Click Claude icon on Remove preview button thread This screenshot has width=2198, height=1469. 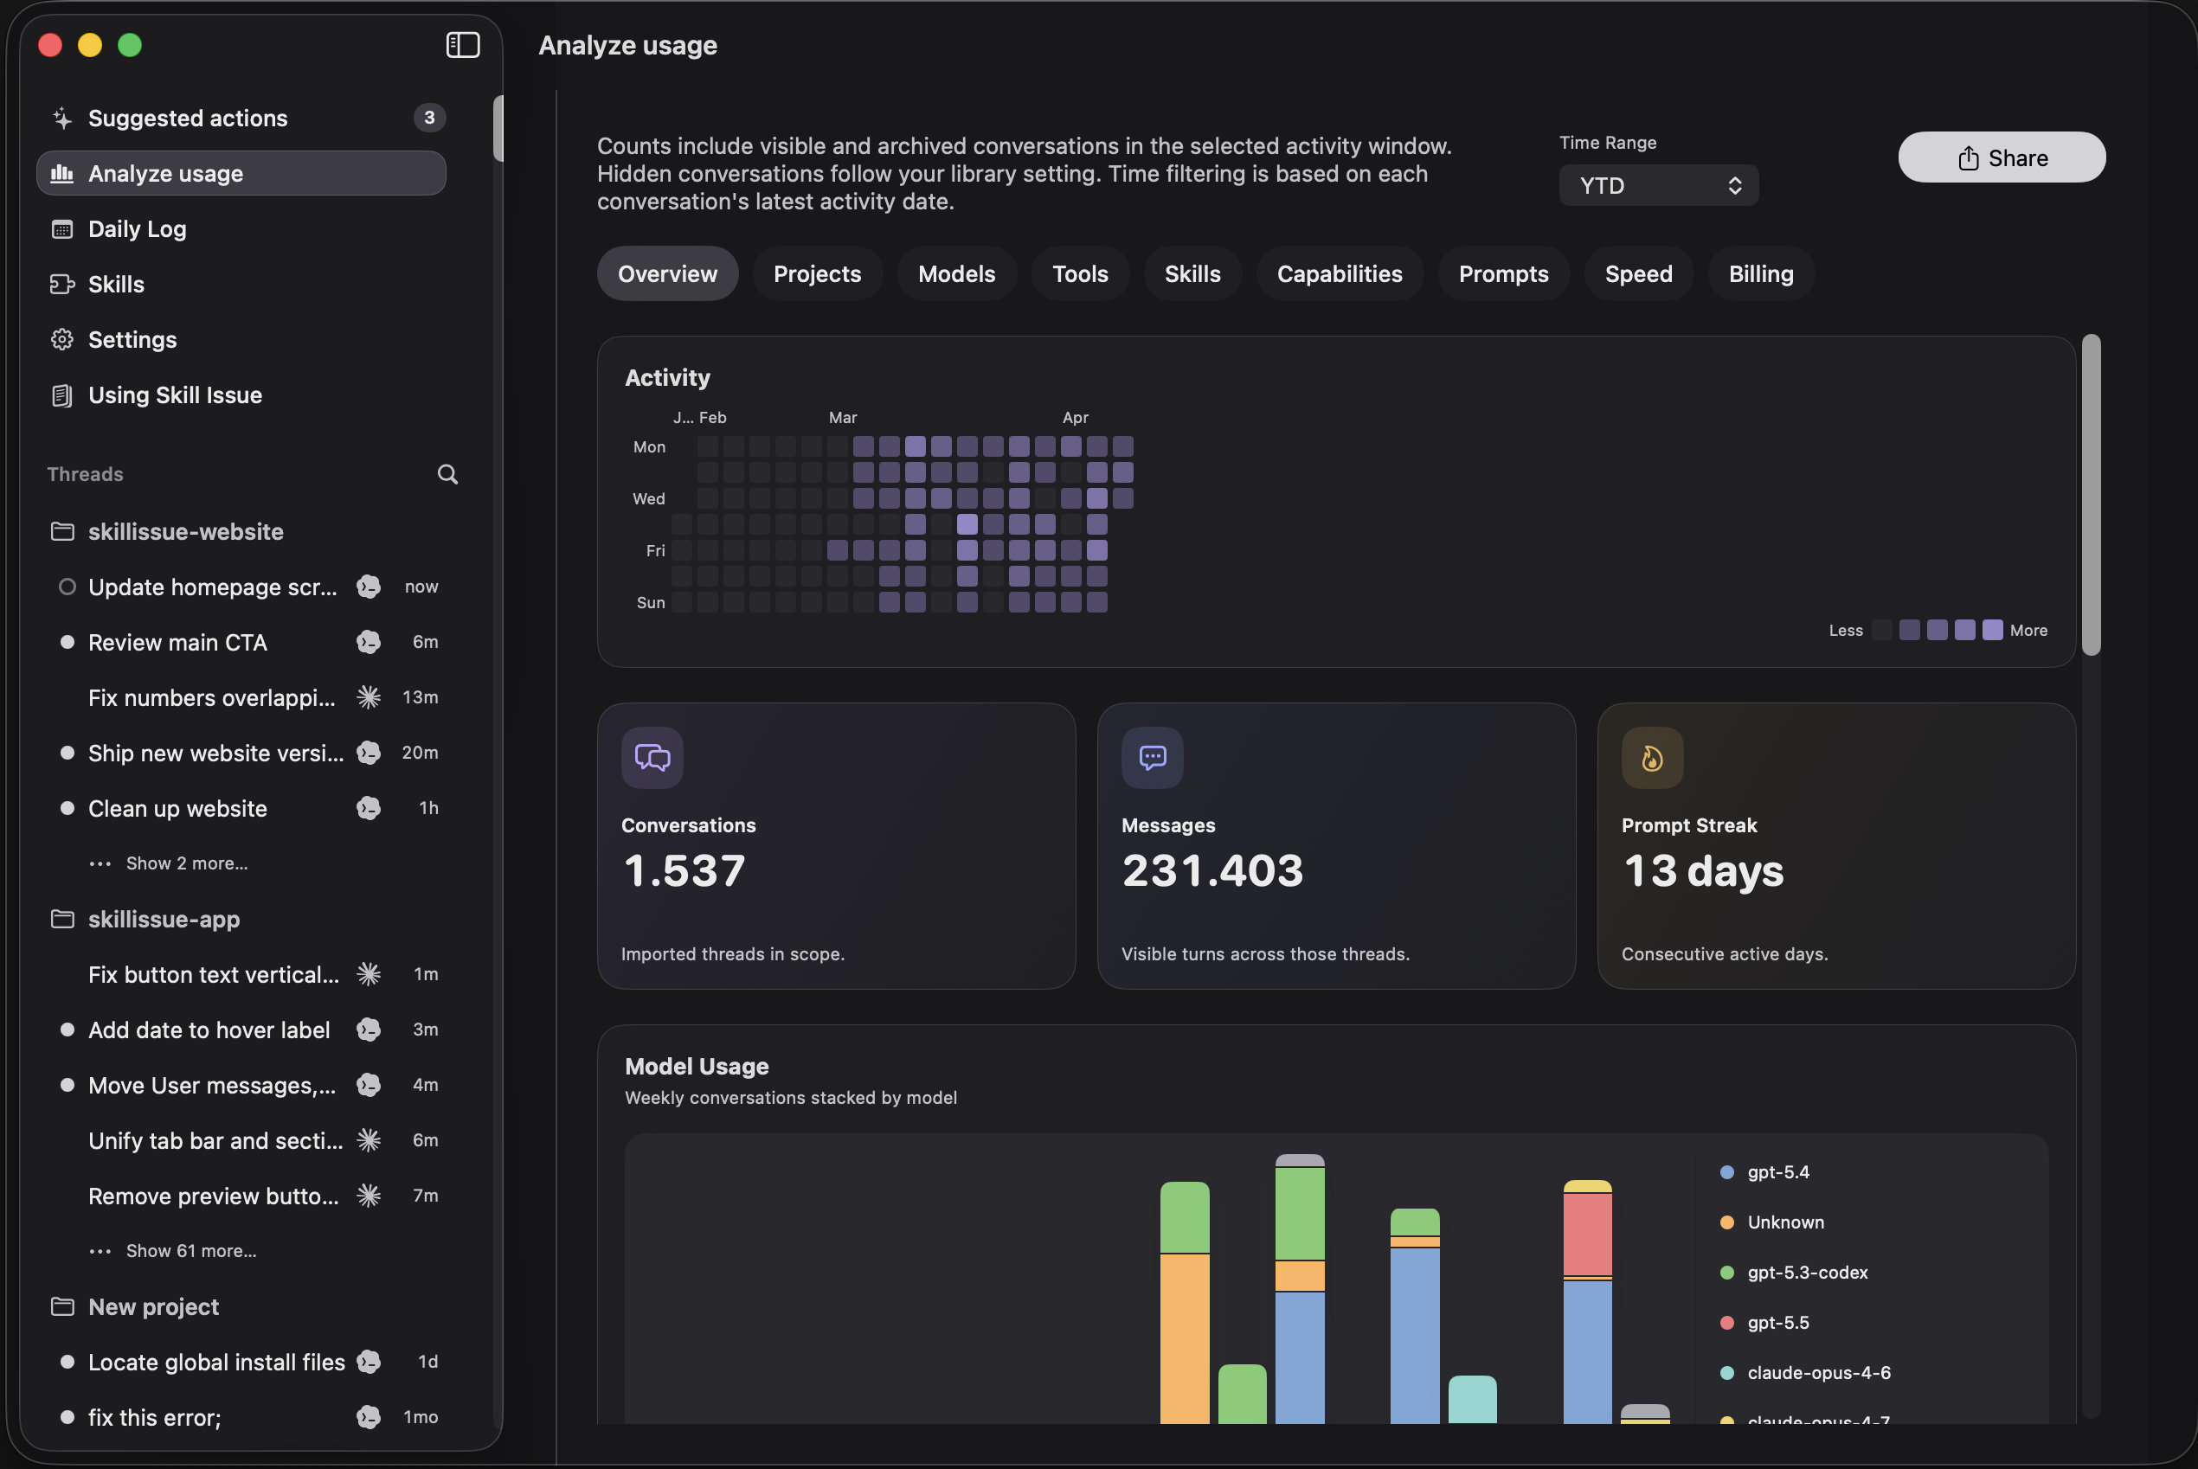(368, 1196)
